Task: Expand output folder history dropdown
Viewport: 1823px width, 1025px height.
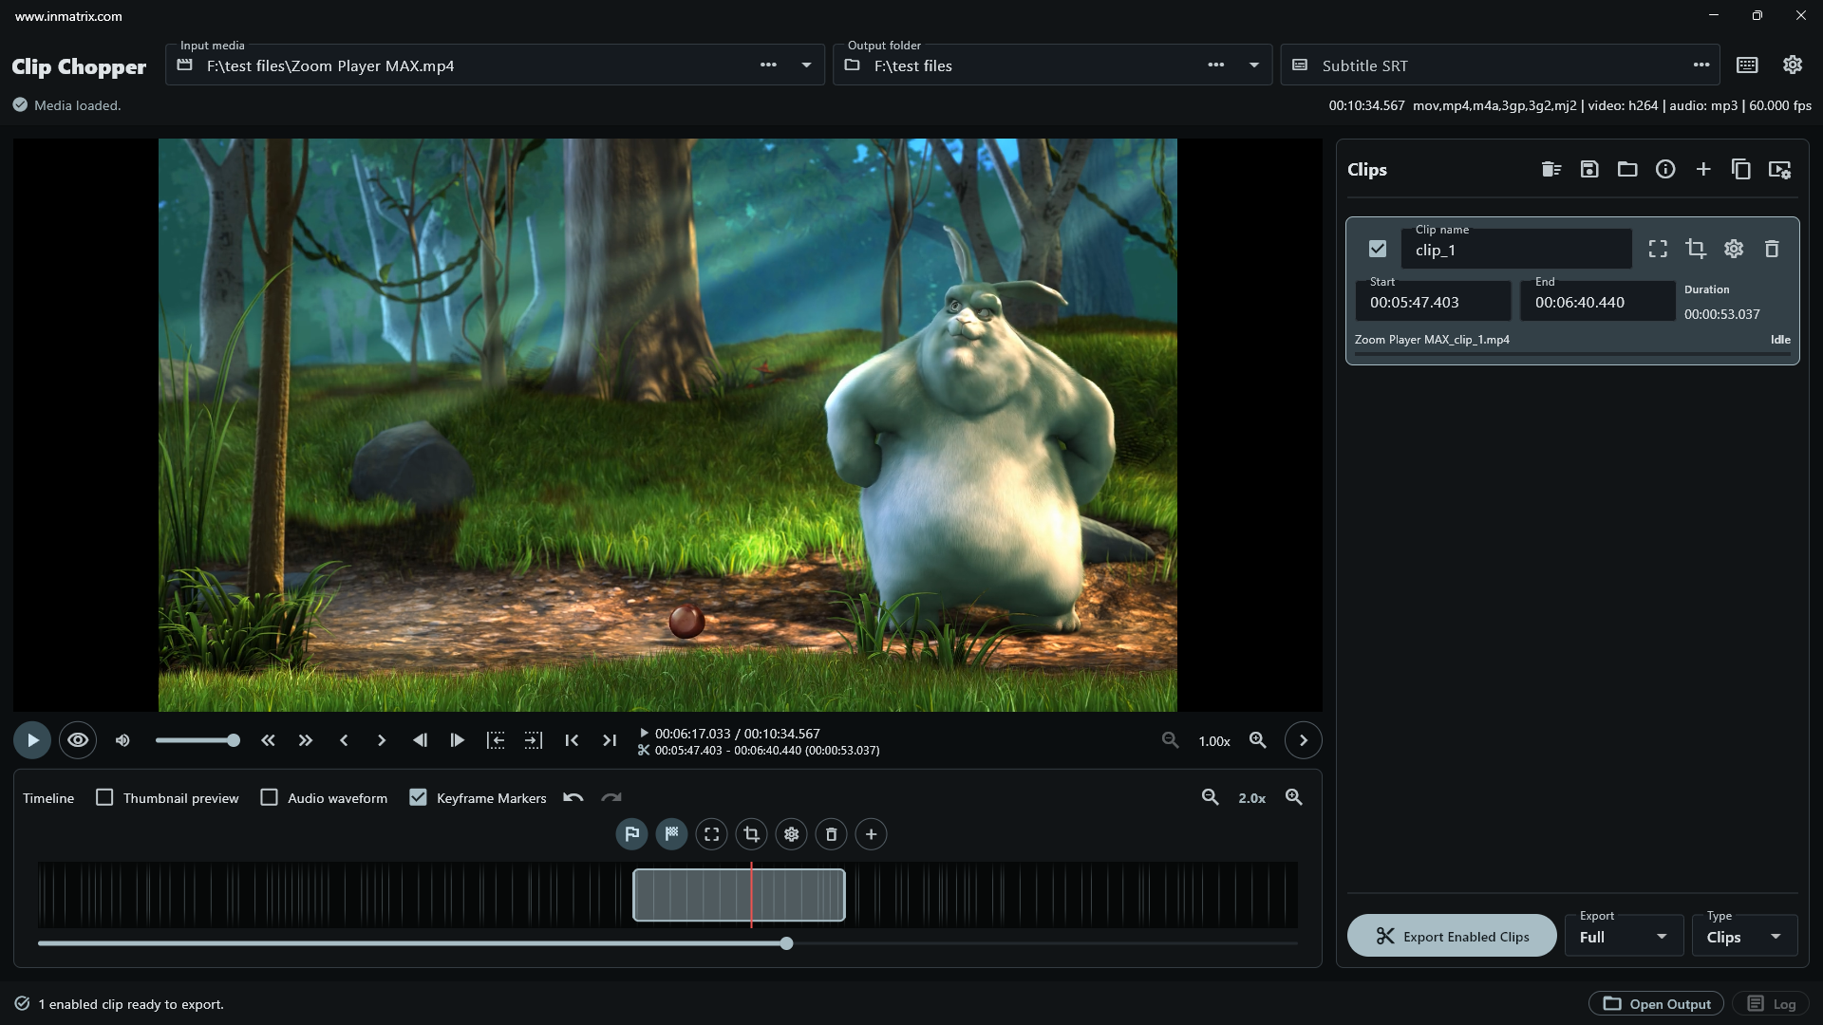Action: [1253, 65]
